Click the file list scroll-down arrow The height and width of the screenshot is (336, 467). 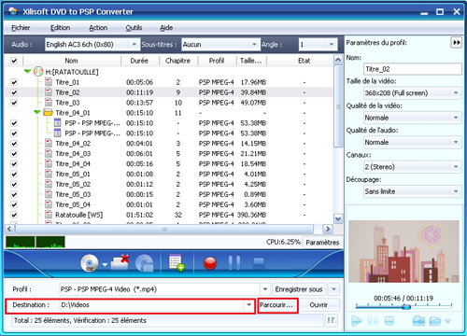pos(338,218)
